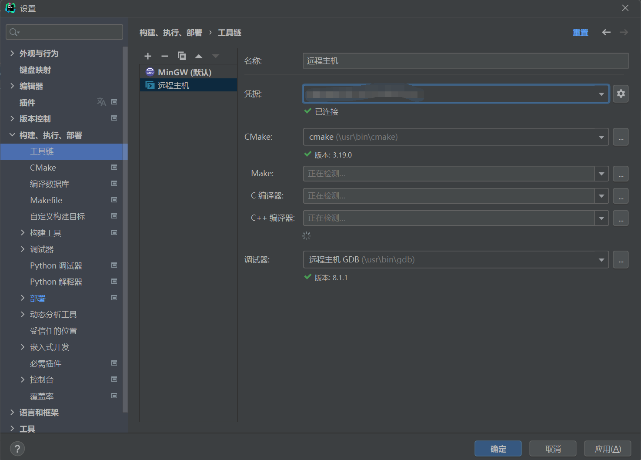Open the Makefile settings page

coord(46,201)
